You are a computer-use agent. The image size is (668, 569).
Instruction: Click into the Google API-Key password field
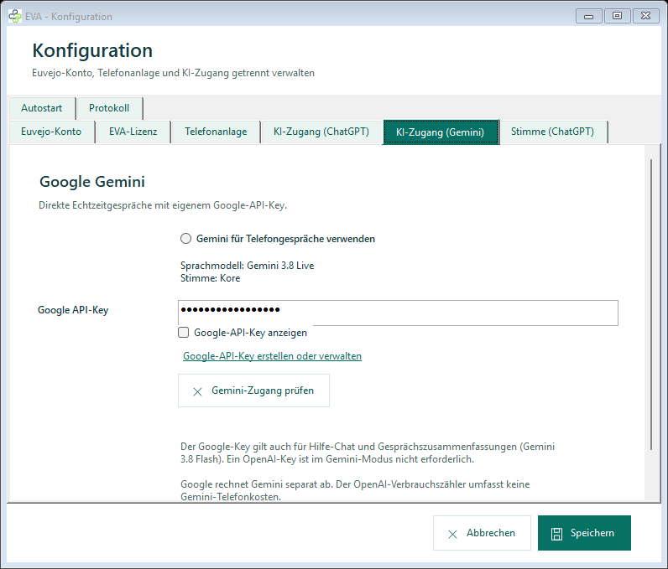(398, 313)
